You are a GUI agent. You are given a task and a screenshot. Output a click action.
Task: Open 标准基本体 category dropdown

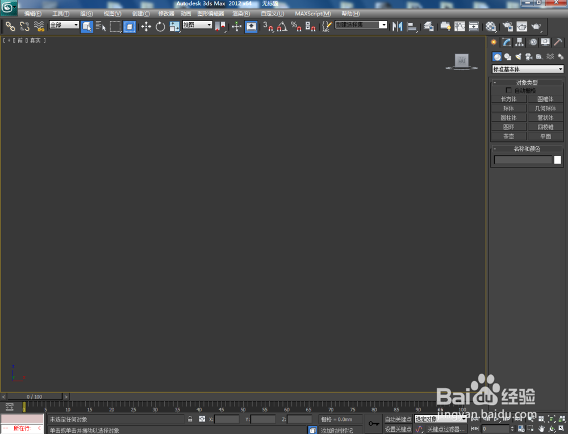pos(528,69)
